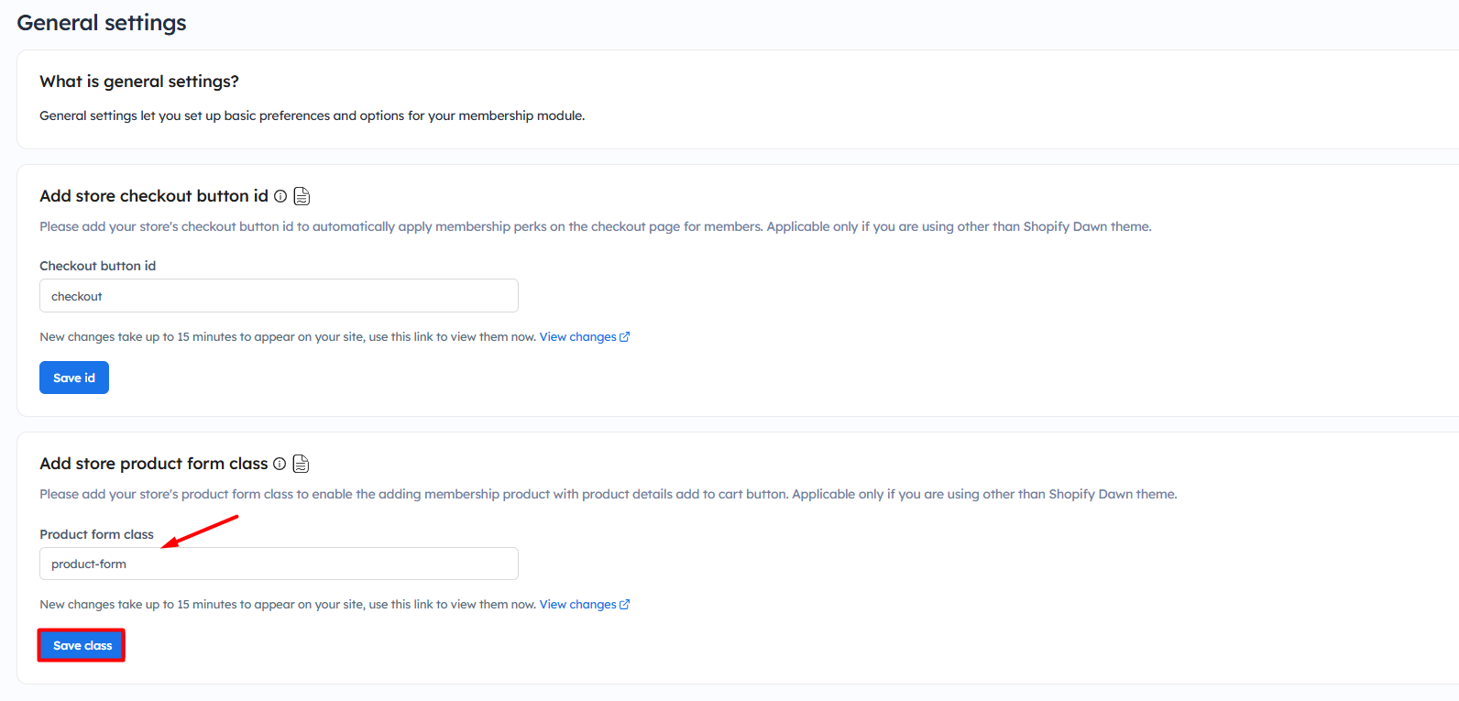The image size is (1459, 701).
Task: Click the "Checkout button id" field label
Action: click(97, 266)
